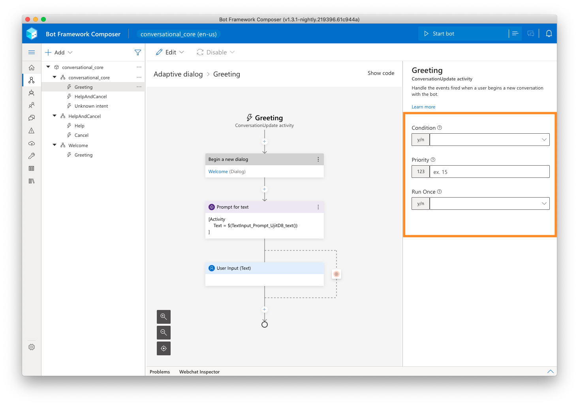The height and width of the screenshot is (405, 579).
Task: Switch to the Problems tab
Action: pyautogui.click(x=160, y=372)
